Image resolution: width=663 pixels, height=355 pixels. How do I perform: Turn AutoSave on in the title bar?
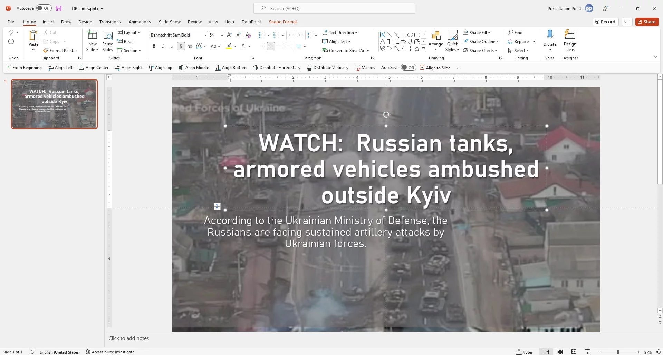(44, 8)
